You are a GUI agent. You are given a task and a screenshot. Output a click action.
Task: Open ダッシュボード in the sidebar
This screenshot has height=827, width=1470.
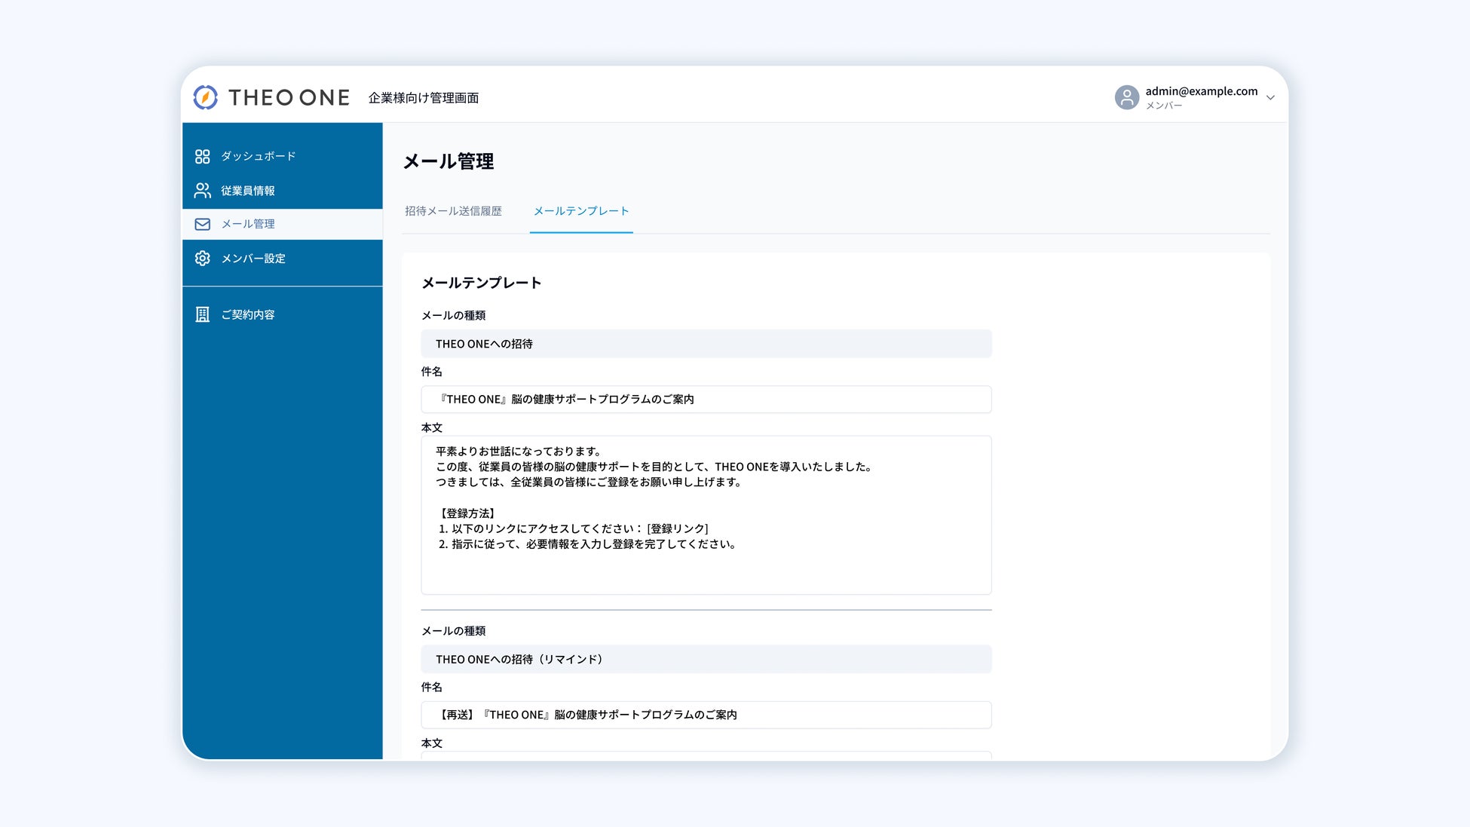tap(283, 156)
